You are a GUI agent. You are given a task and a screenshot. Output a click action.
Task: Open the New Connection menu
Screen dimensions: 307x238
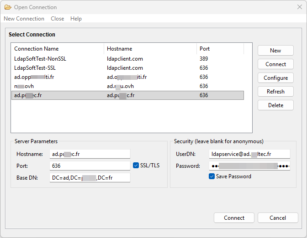click(x=24, y=19)
